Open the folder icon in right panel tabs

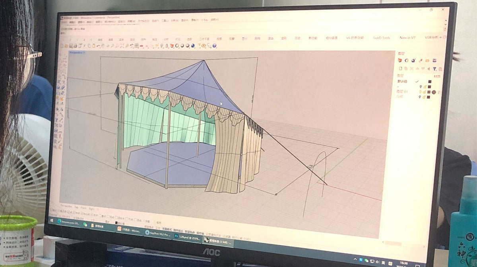427,61
